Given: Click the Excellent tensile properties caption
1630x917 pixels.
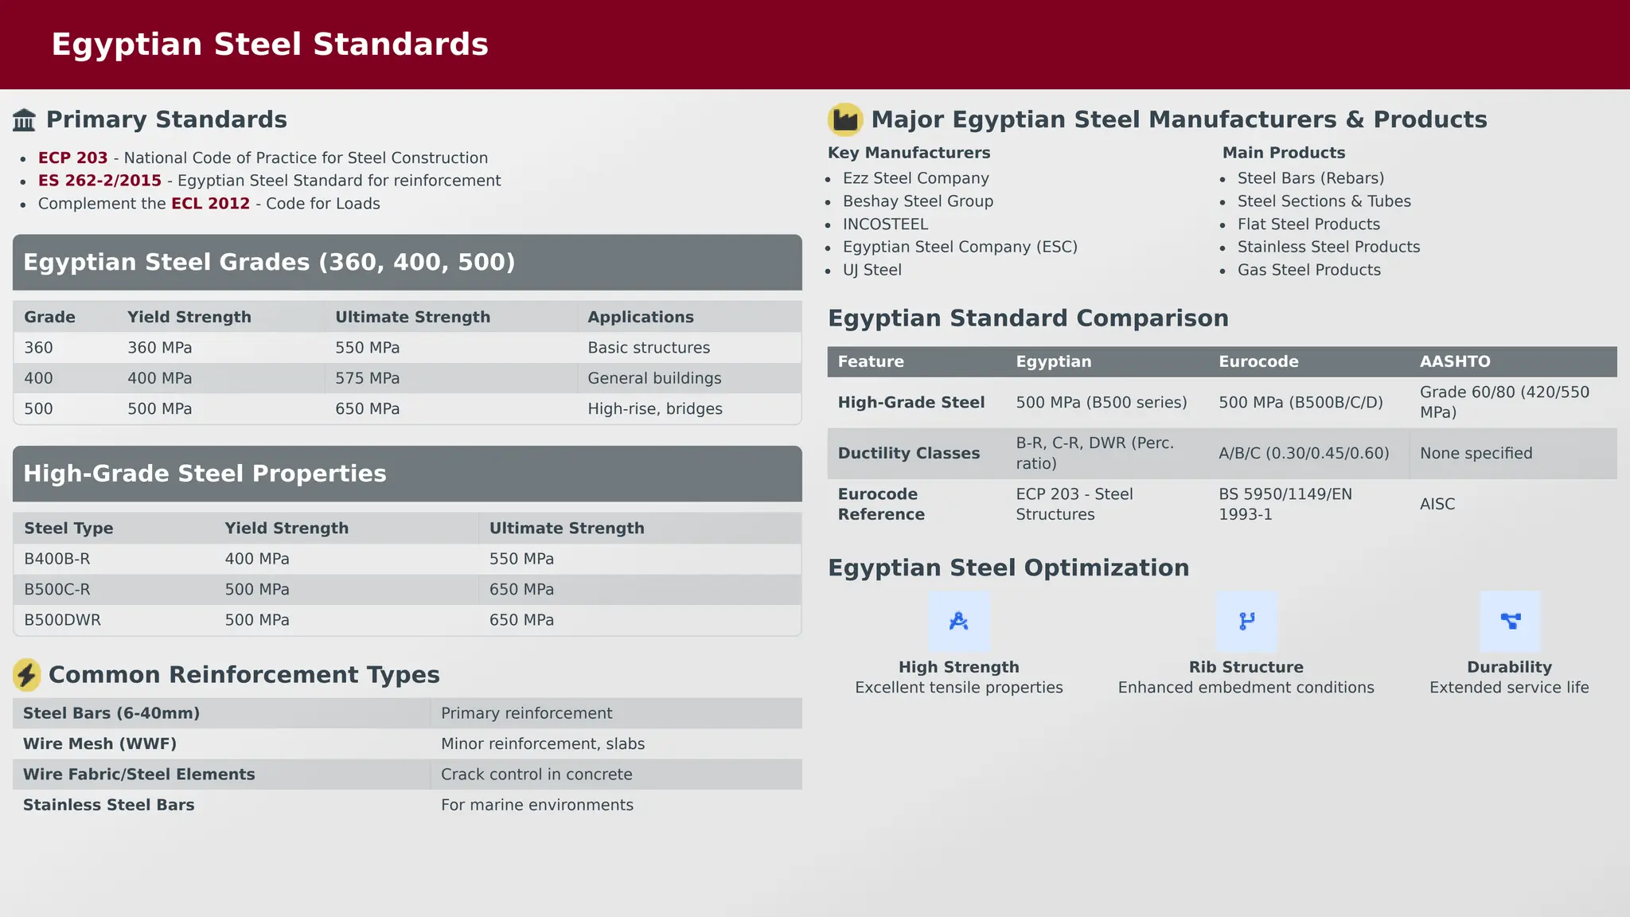Looking at the screenshot, I should click(959, 688).
